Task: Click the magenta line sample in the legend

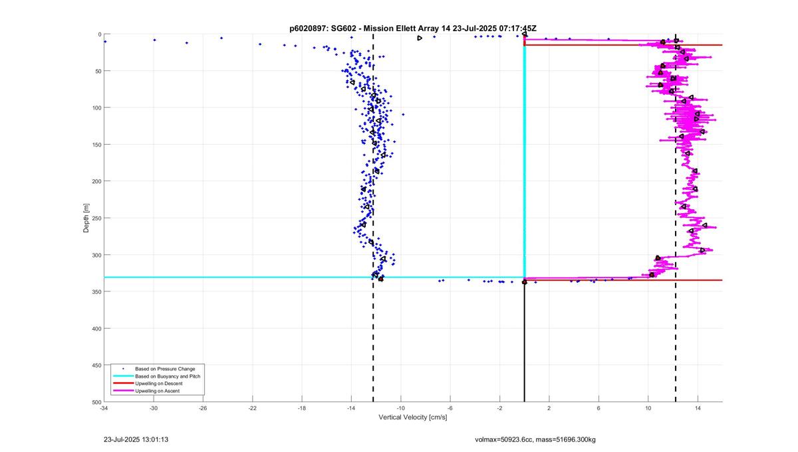Action: pyautogui.click(x=123, y=392)
